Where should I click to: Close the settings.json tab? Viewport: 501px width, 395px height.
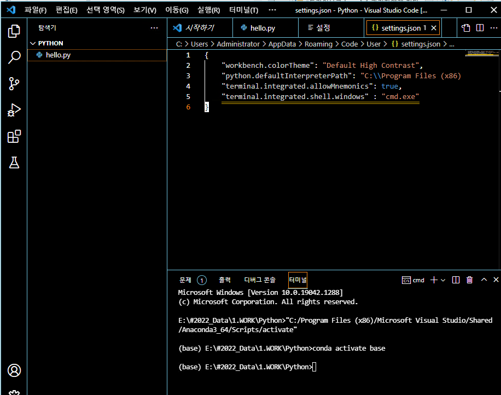click(434, 28)
